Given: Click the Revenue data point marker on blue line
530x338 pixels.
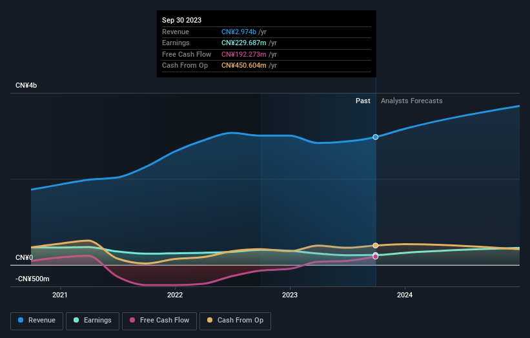Looking at the screenshot, I should [x=376, y=137].
